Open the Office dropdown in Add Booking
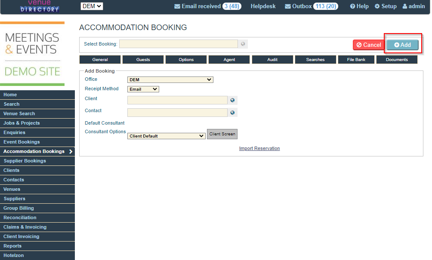Viewport: 432px width, 260px height. pyautogui.click(x=170, y=80)
